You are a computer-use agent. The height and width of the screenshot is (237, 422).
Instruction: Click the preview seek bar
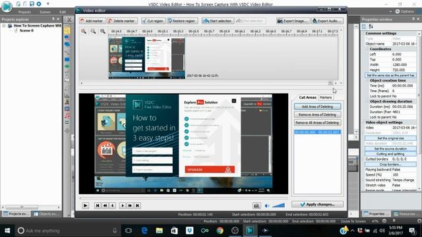click(183, 198)
